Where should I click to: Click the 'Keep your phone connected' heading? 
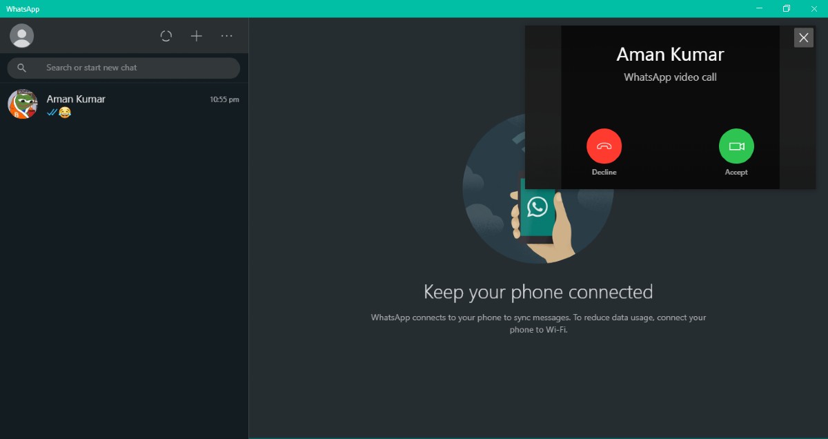[538, 292]
